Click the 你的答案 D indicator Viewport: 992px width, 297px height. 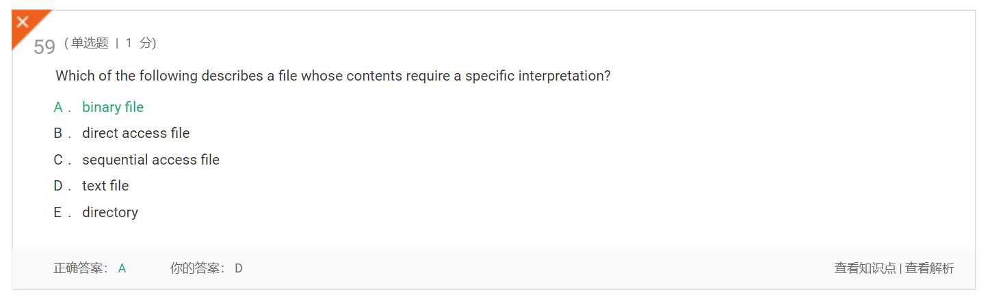coord(207,268)
